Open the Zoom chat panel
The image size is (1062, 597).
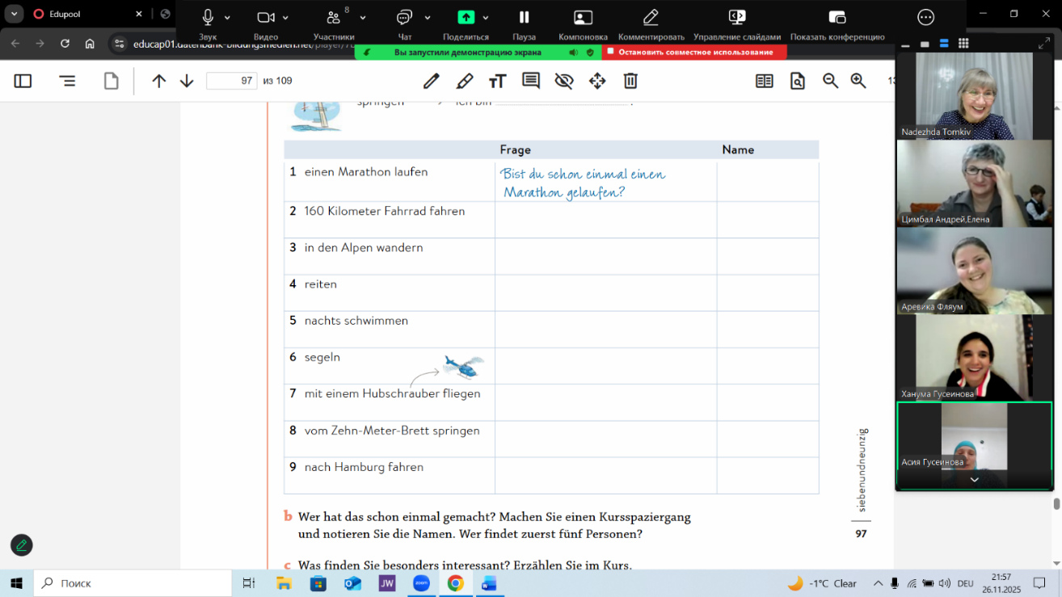405,23
